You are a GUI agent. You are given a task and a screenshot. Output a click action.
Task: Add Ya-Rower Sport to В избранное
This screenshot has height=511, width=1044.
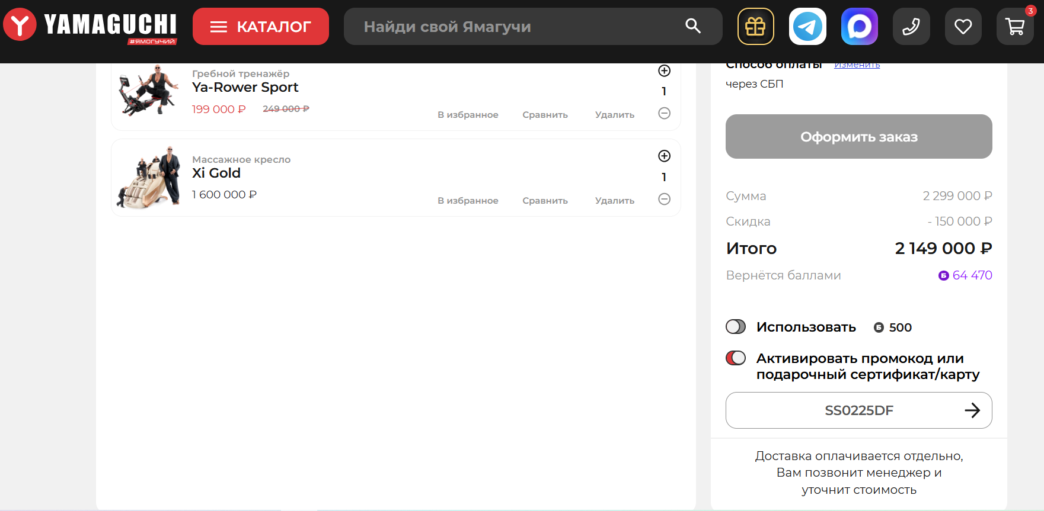point(468,115)
